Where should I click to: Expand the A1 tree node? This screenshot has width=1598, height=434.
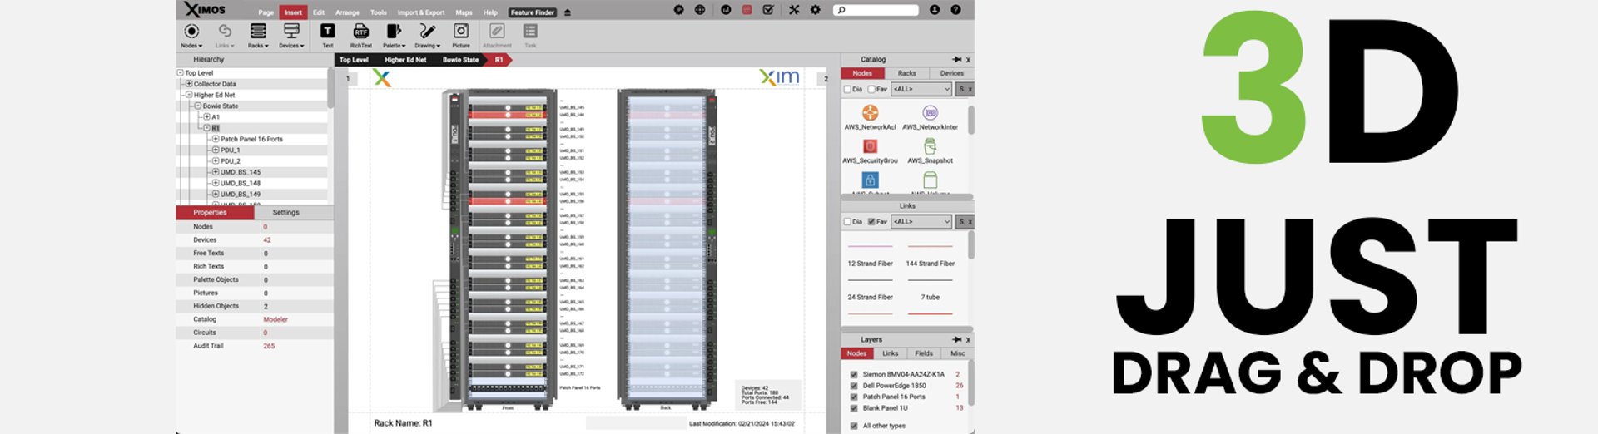pos(207,117)
